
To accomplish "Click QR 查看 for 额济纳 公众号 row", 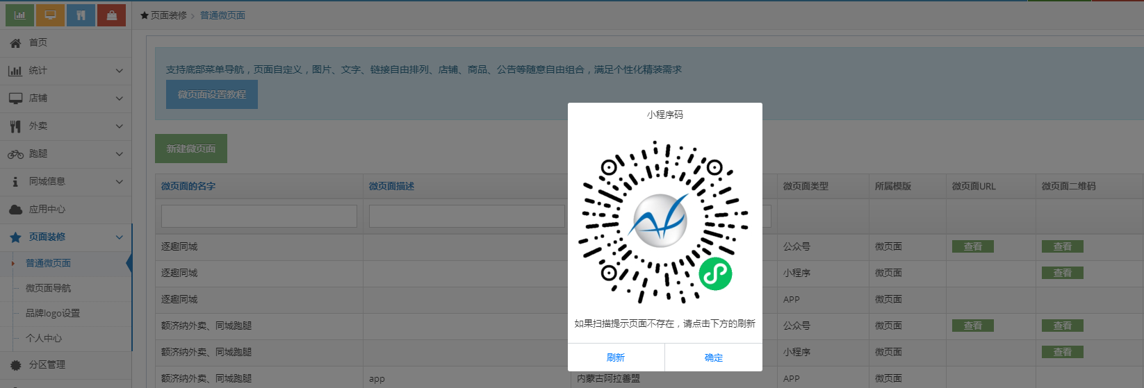I will 1063,326.
